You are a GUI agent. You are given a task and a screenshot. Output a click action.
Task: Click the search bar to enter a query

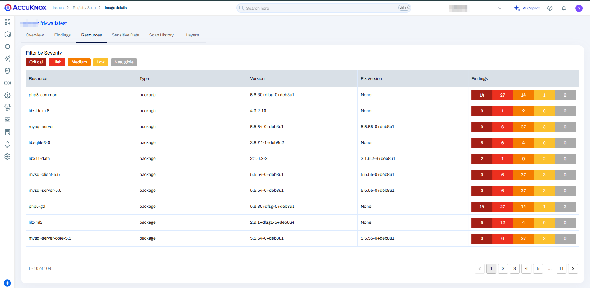pyautogui.click(x=323, y=8)
